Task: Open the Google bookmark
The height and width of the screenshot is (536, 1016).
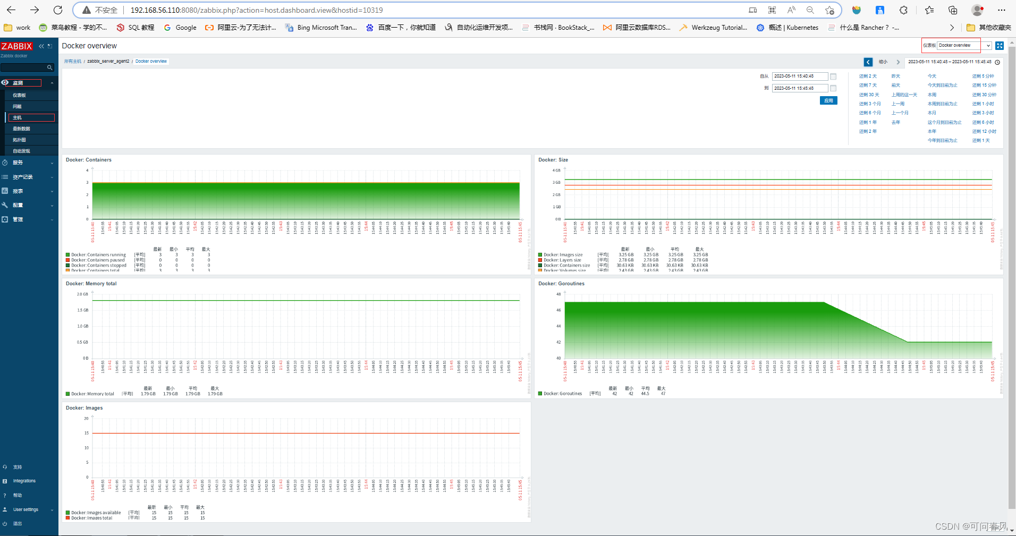Action: (180, 28)
